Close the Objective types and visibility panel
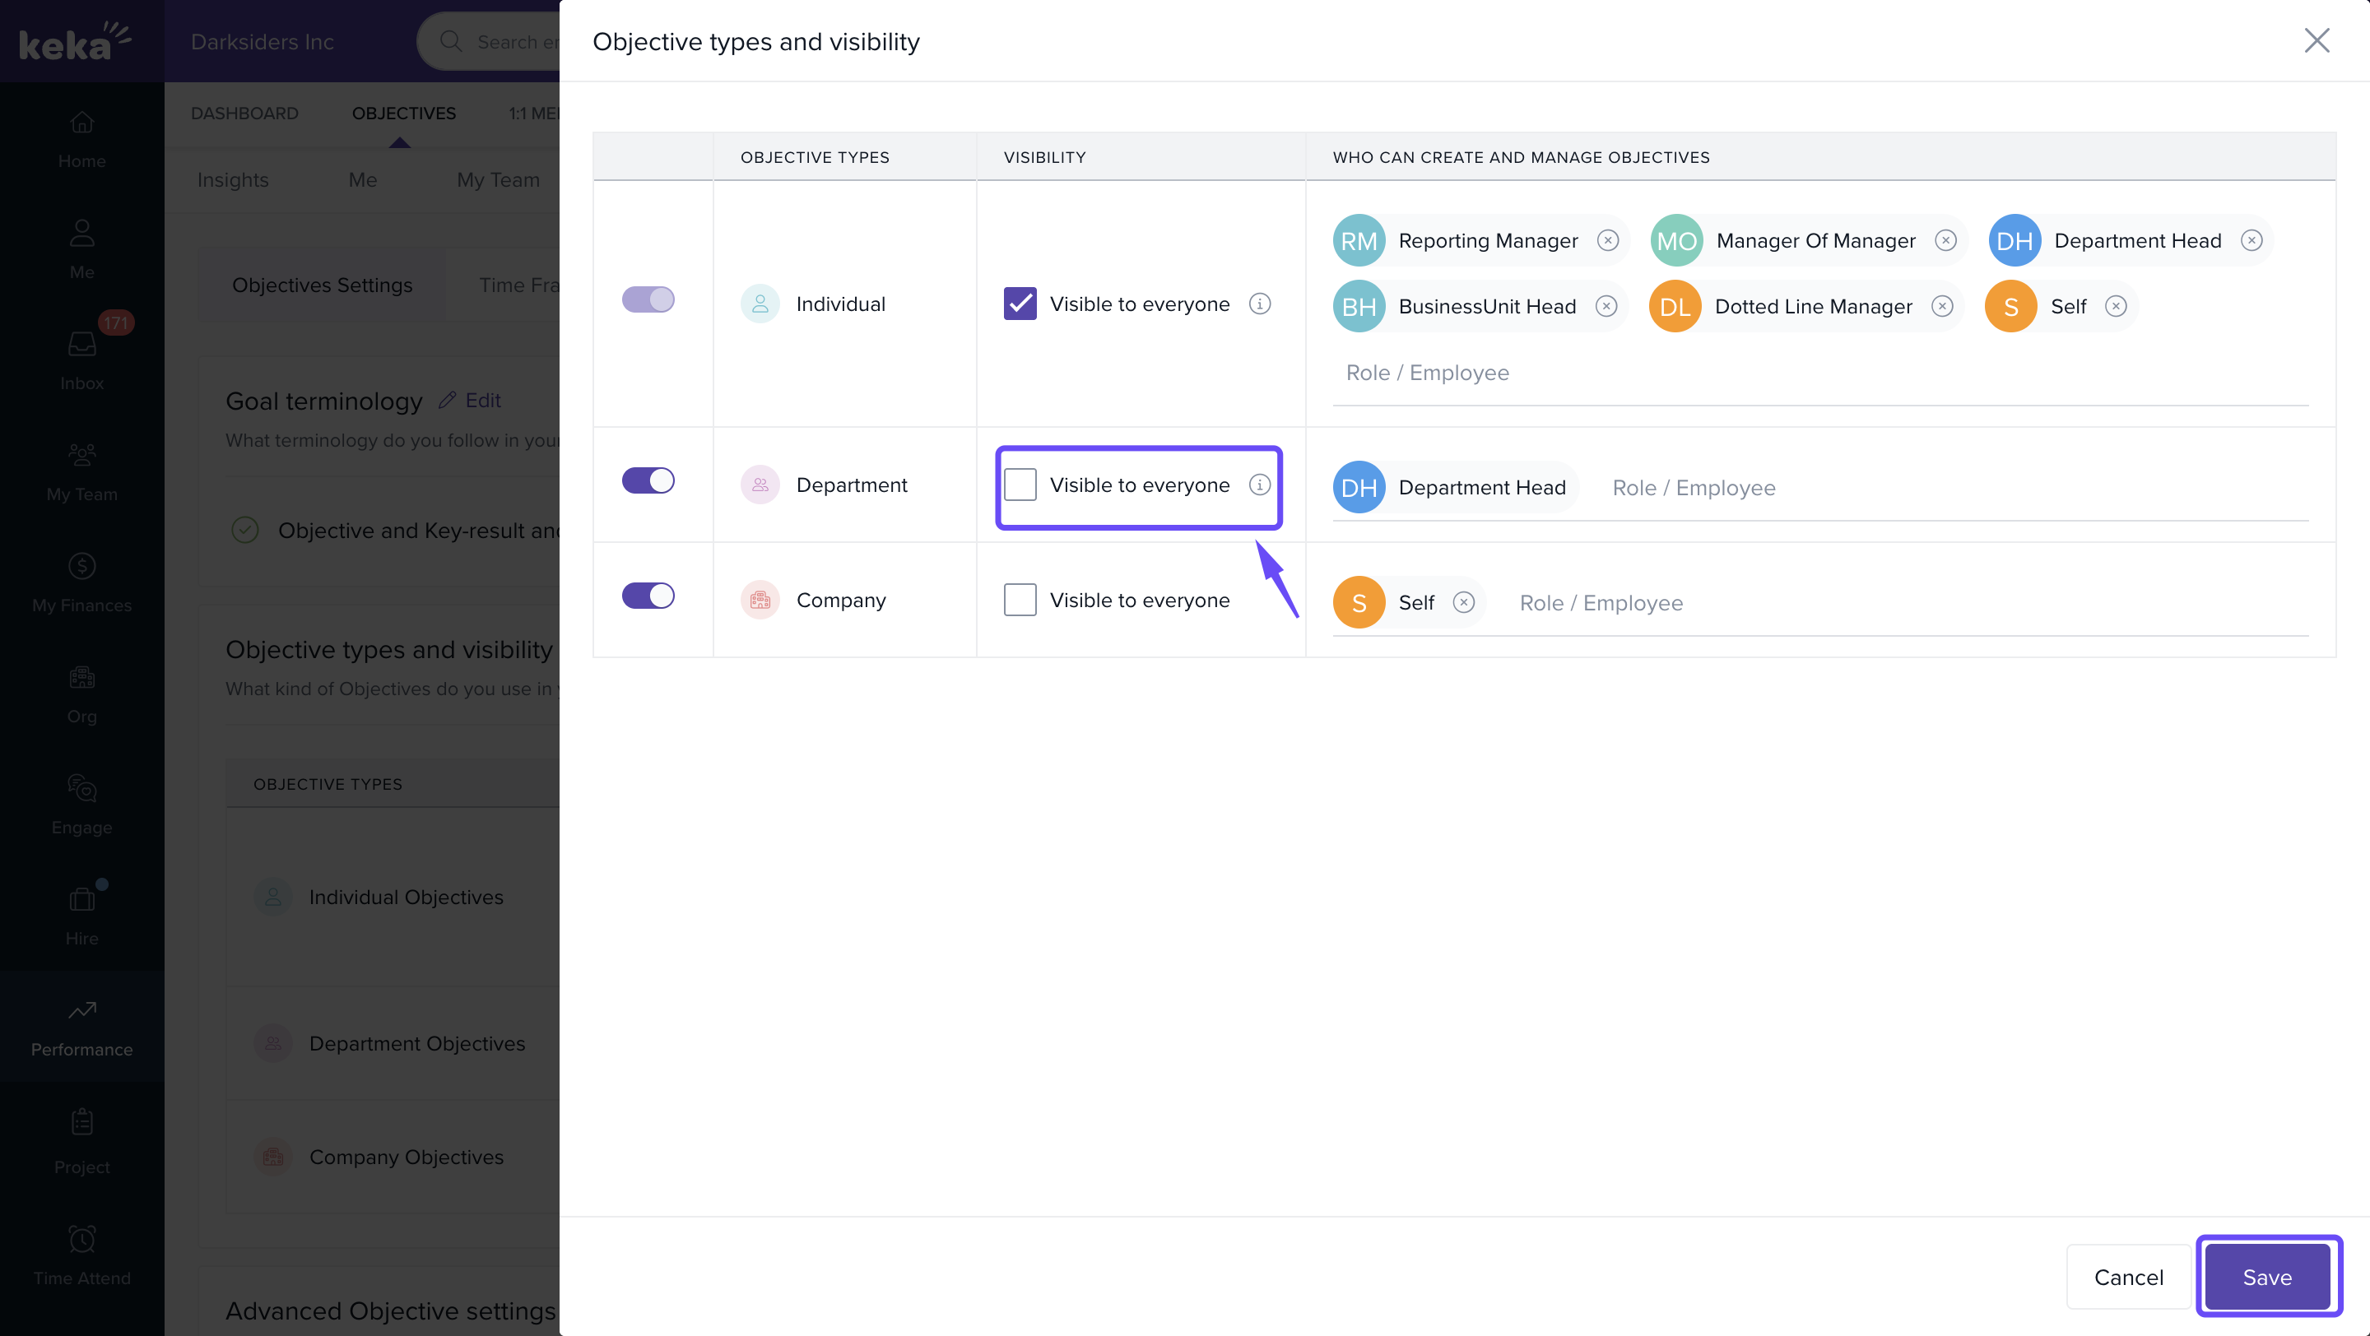 tap(2316, 40)
